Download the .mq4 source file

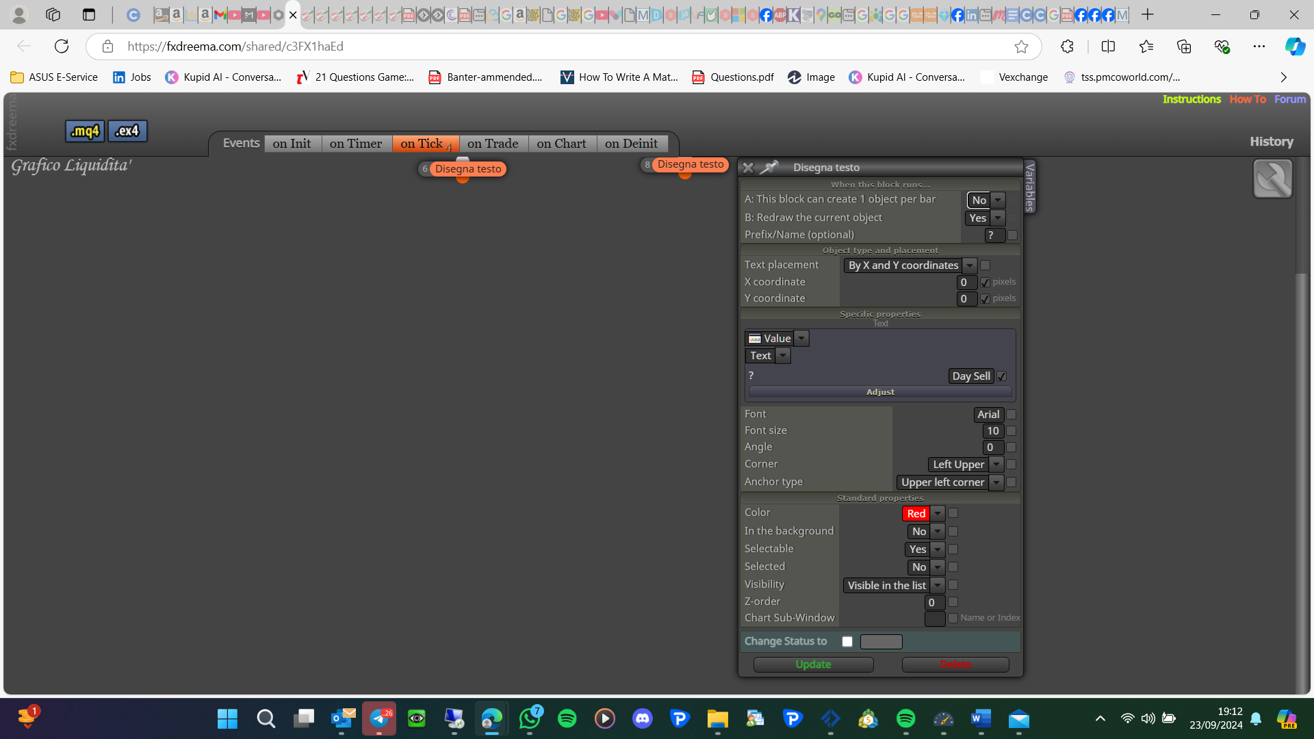85,131
